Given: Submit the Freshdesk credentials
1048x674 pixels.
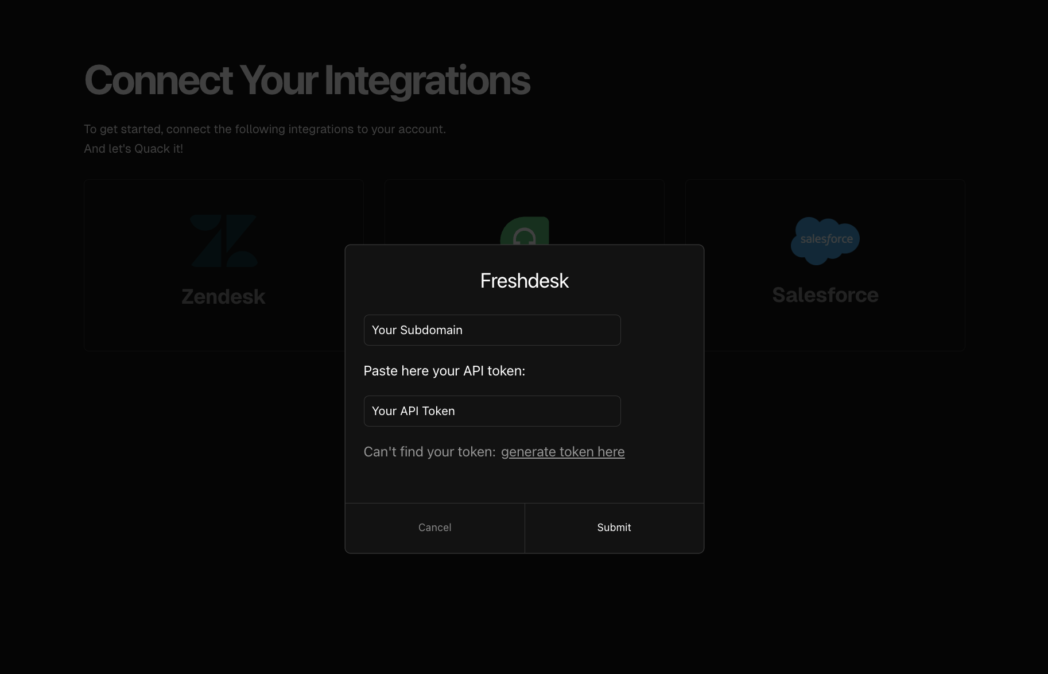Looking at the screenshot, I should [x=614, y=528].
